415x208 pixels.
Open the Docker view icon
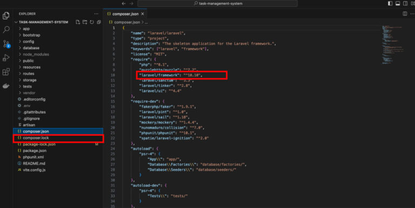(6, 86)
